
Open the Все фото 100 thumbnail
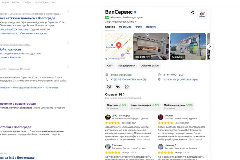(151, 47)
